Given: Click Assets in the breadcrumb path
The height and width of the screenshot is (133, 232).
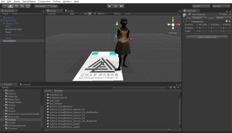Looking at the screenshot, I should click(x=48, y=91).
